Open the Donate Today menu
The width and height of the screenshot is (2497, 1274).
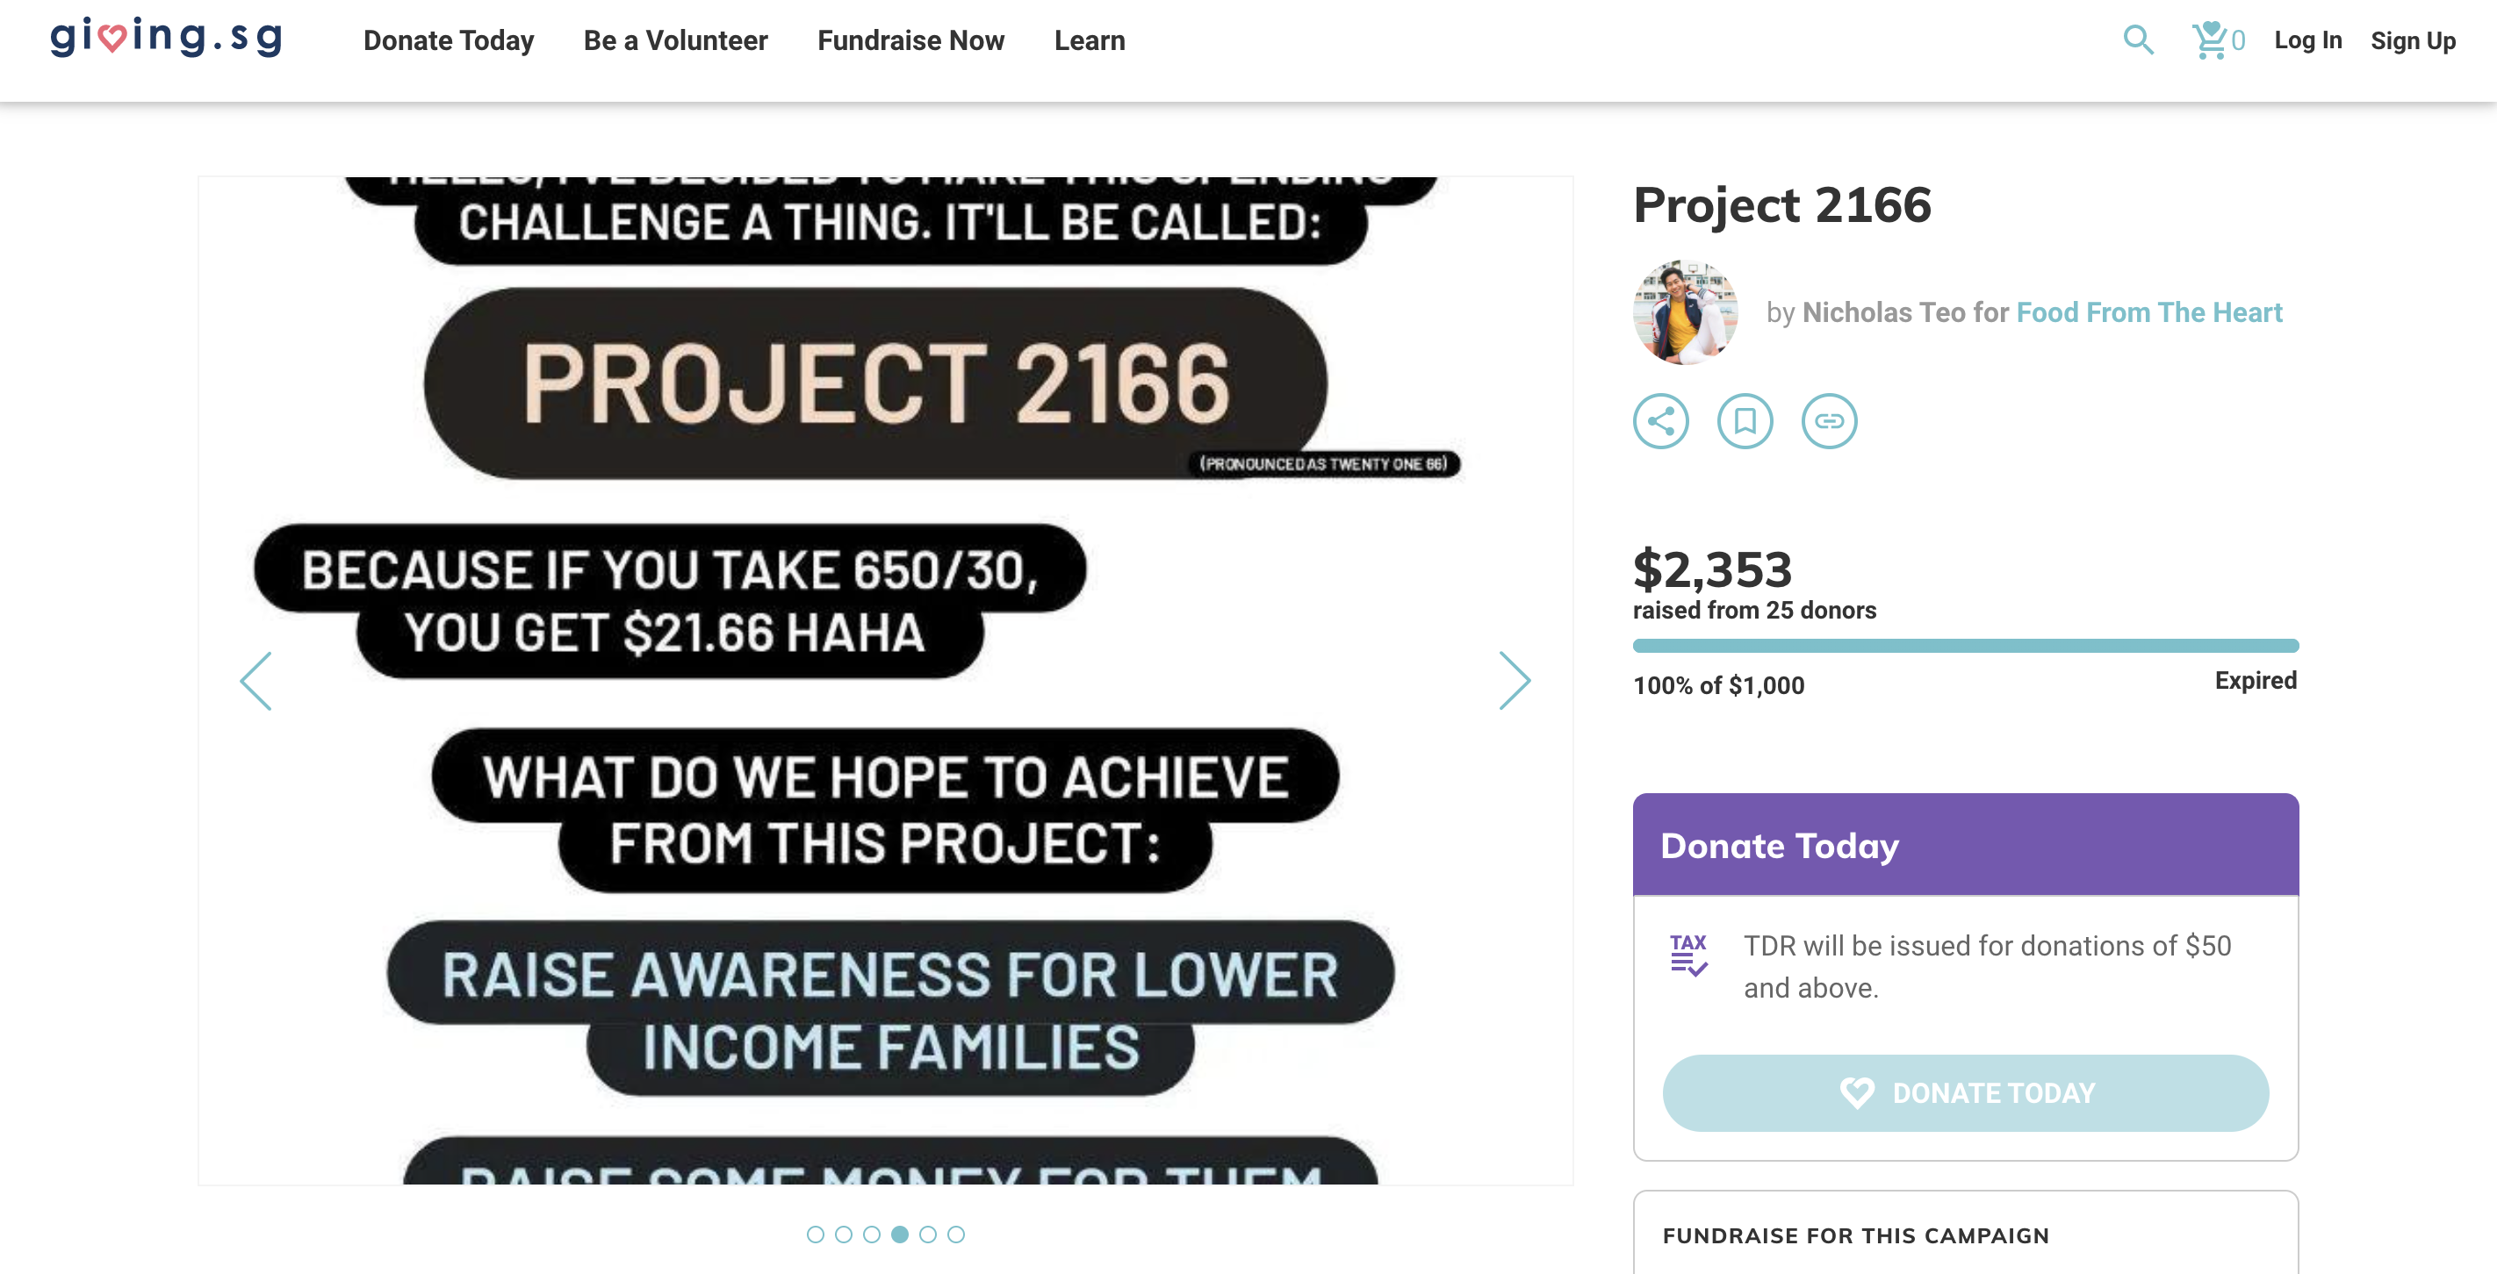(449, 40)
